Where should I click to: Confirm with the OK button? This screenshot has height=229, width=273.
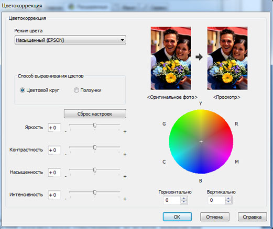click(177, 217)
